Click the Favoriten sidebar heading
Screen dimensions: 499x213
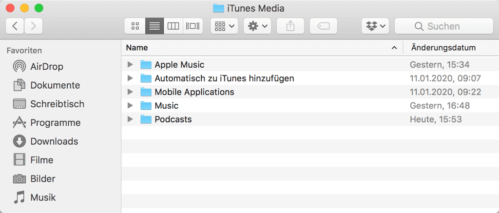[x=24, y=51]
